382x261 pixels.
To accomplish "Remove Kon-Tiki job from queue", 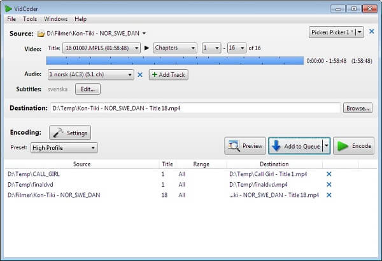I will [x=329, y=195].
